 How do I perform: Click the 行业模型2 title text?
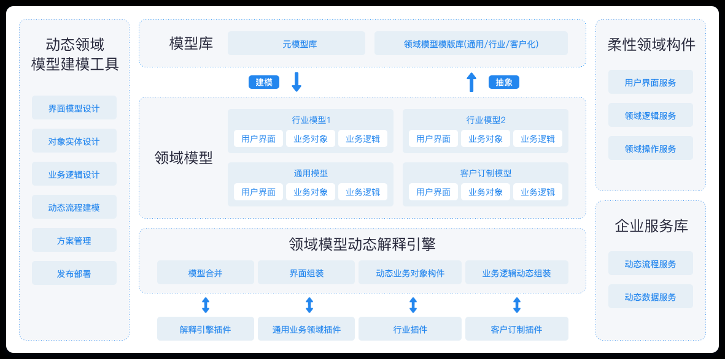click(486, 120)
